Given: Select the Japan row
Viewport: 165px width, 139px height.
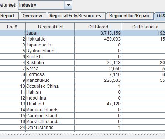Looking at the screenshot, I should pos(82,33).
